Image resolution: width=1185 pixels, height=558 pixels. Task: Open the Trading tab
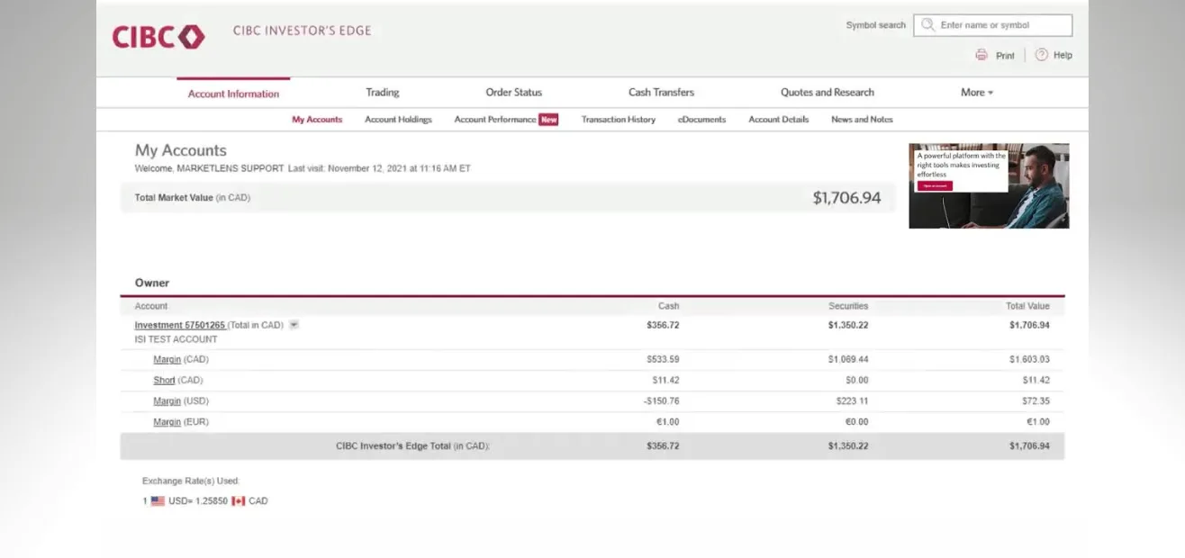point(383,92)
